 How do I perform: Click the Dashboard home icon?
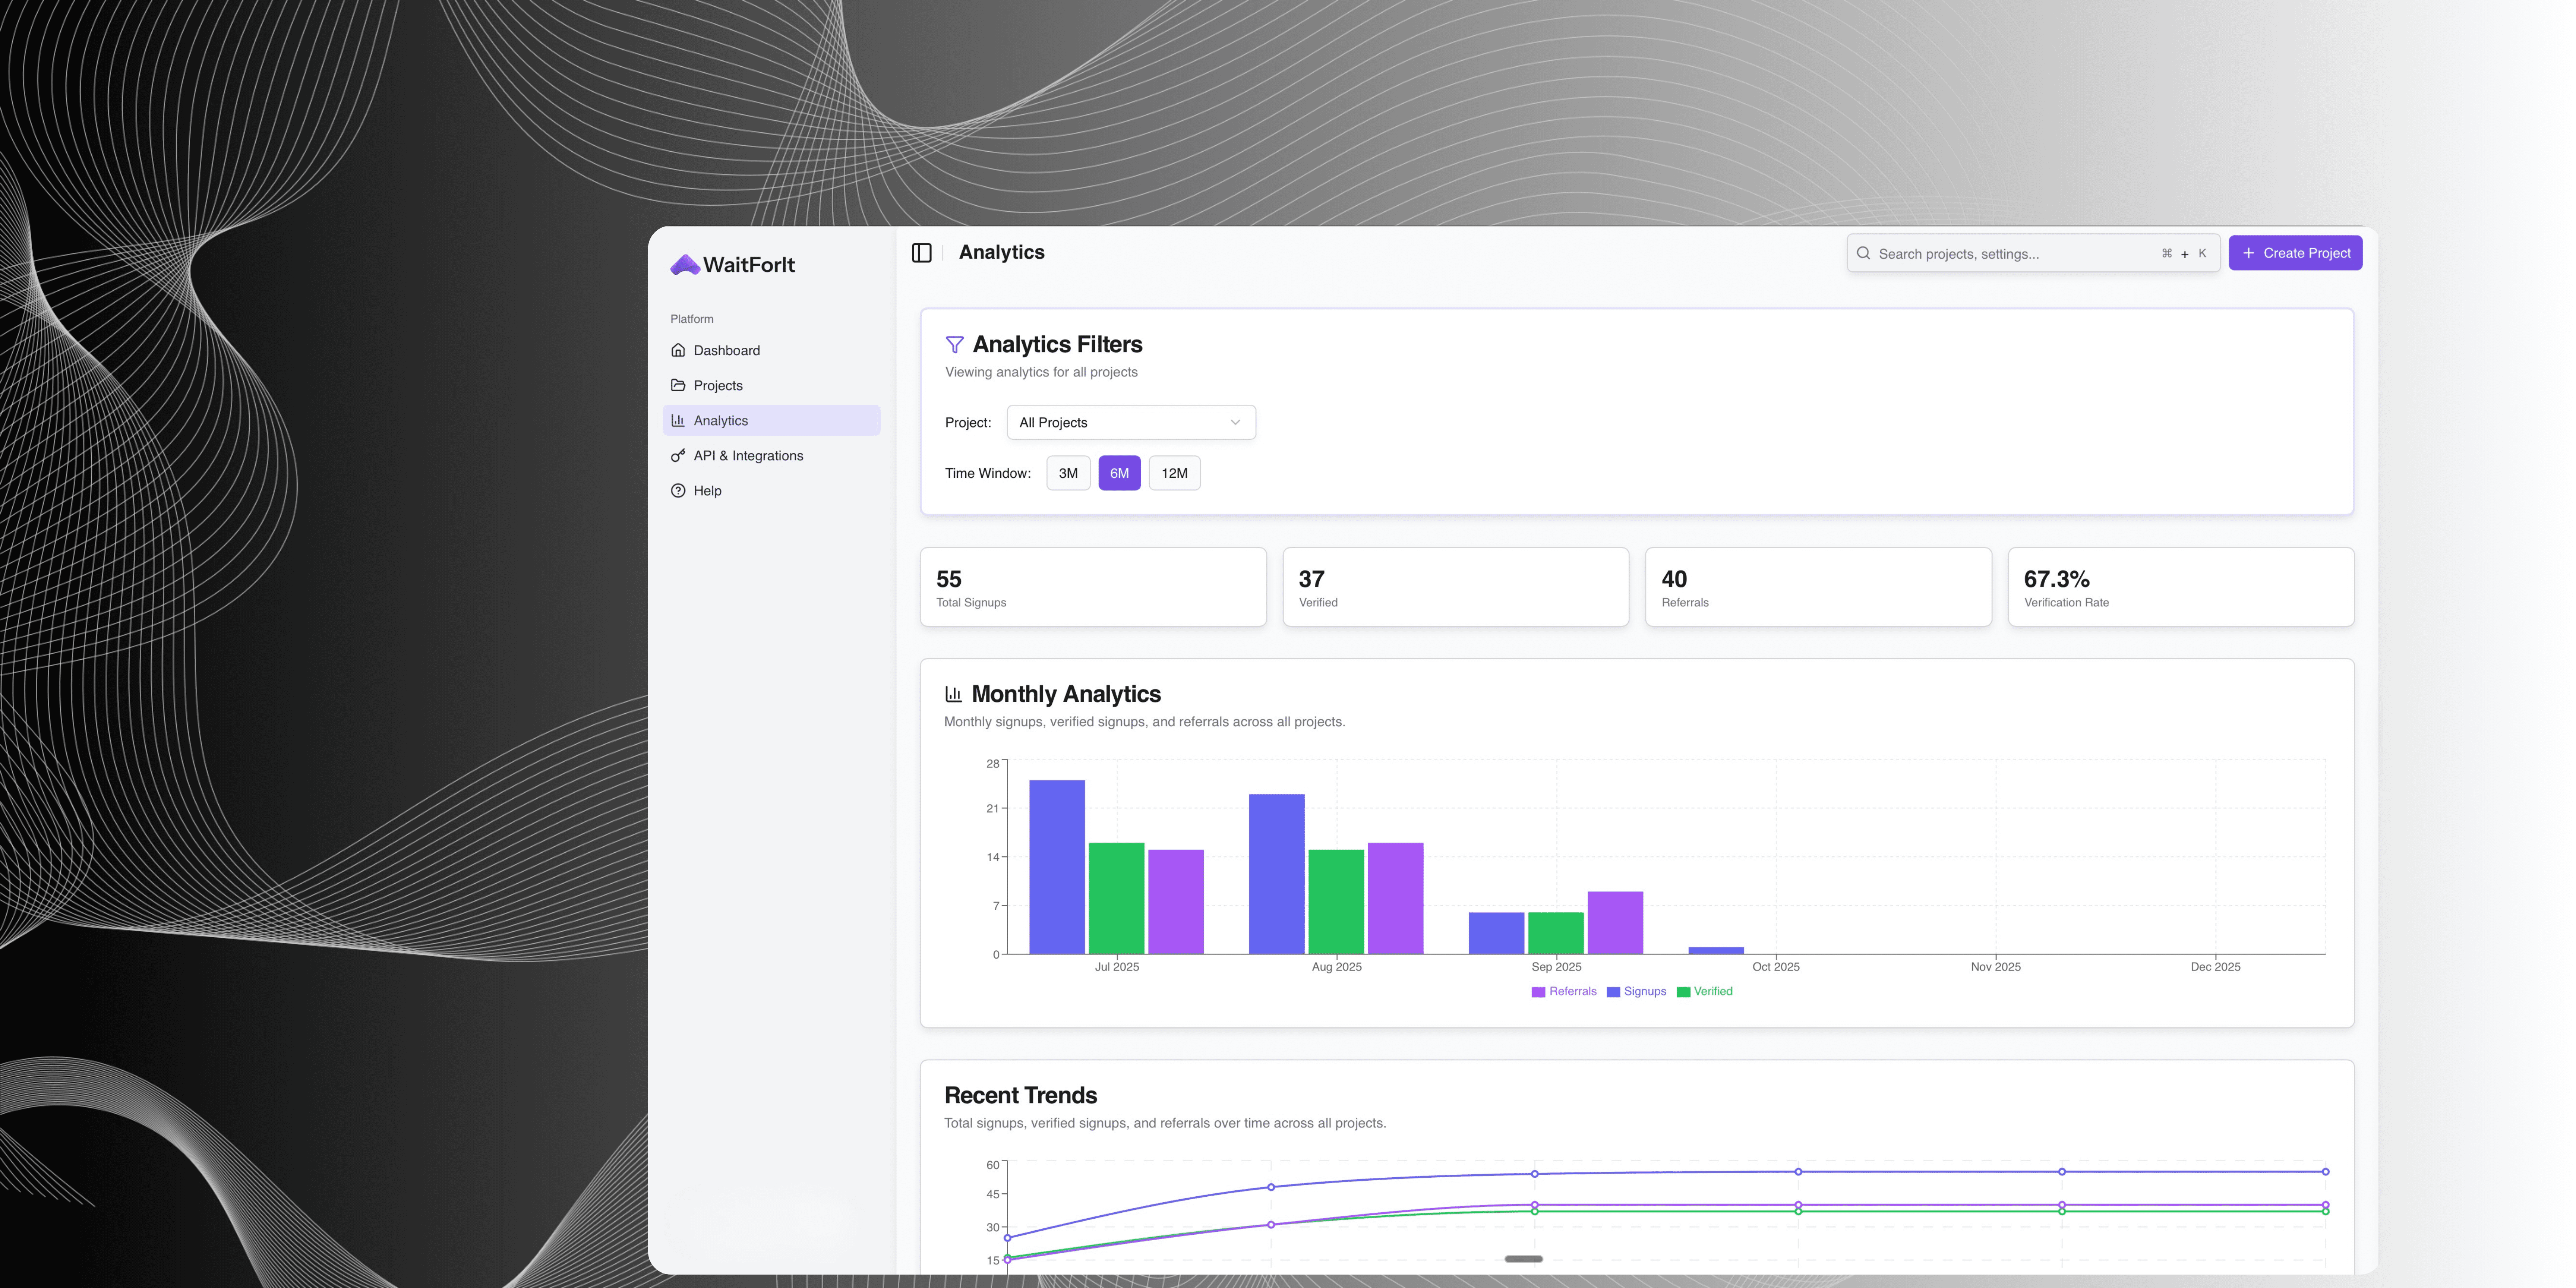pyautogui.click(x=678, y=350)
